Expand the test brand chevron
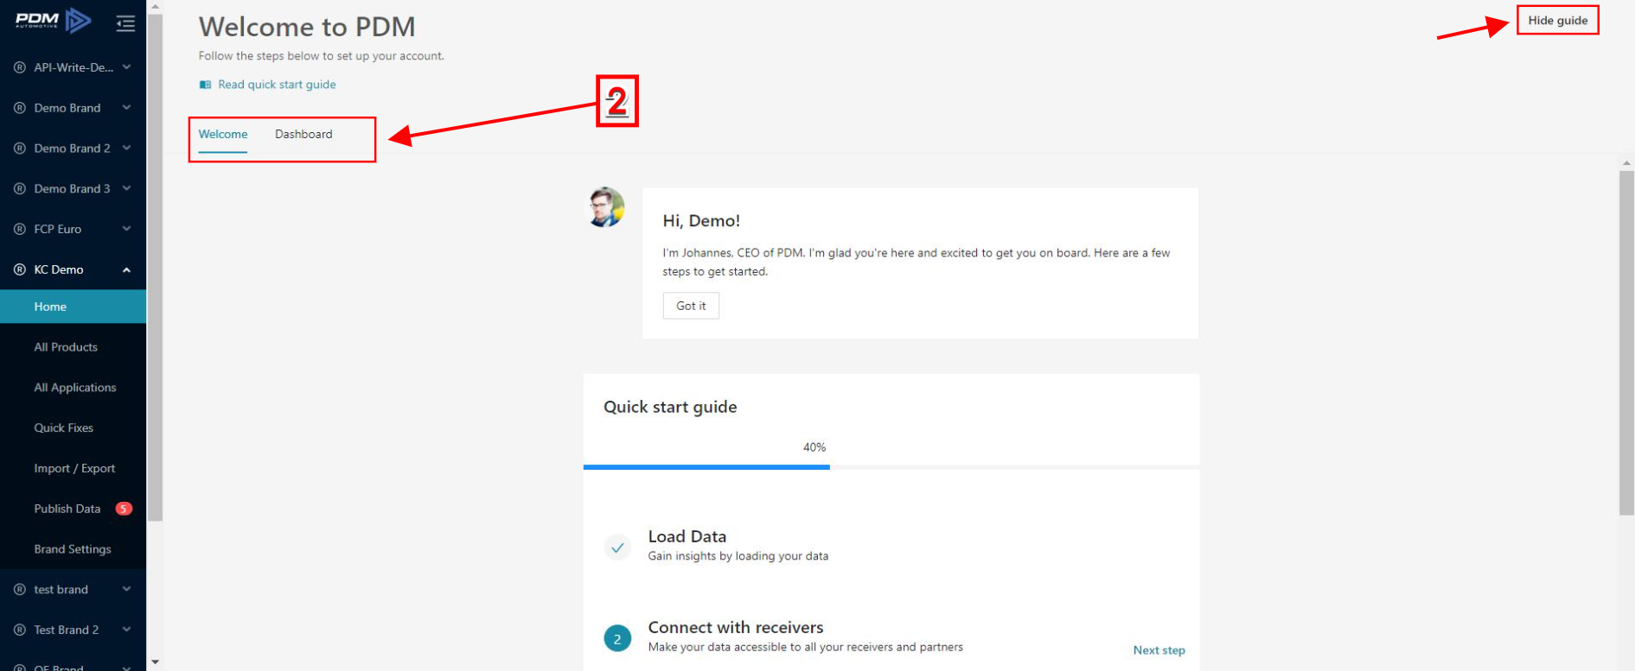This screenshot has height=671, width=1635. pos(126,590)
